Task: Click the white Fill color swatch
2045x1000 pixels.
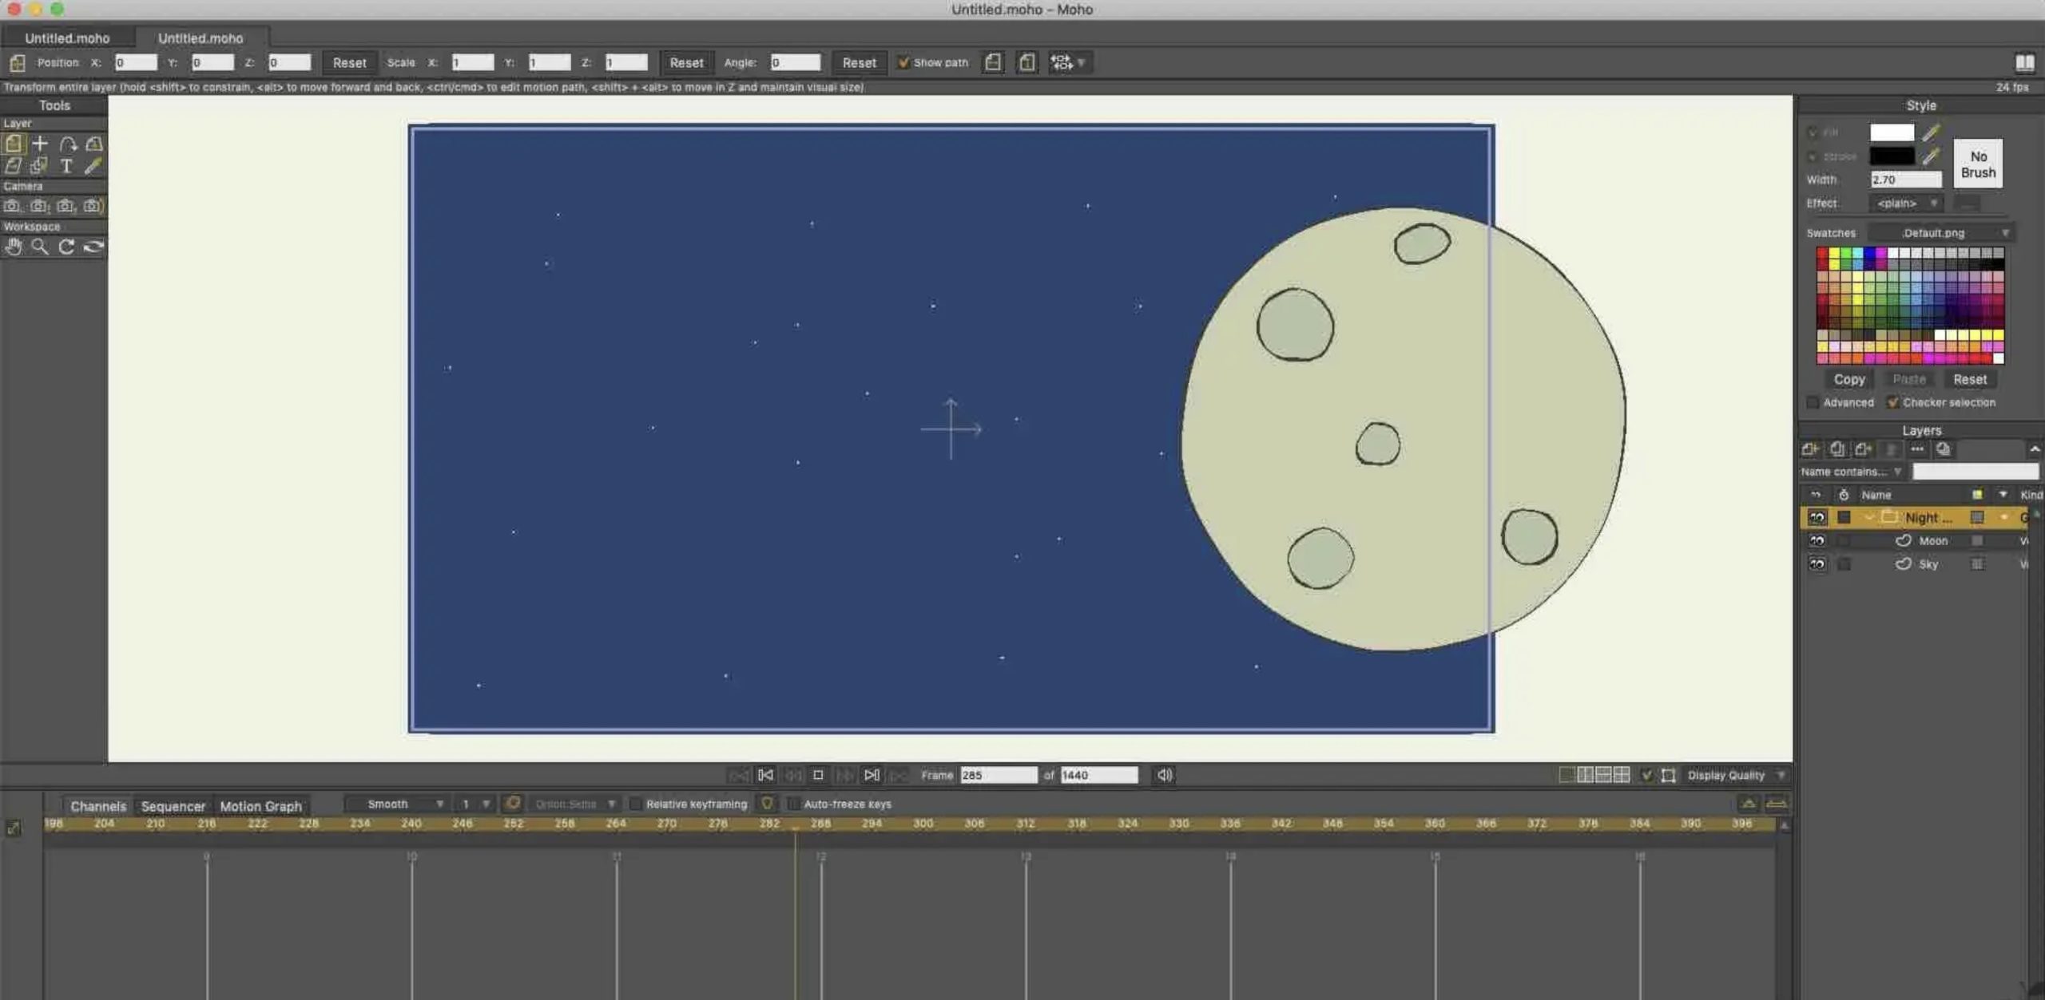Action: (1891, 132)
